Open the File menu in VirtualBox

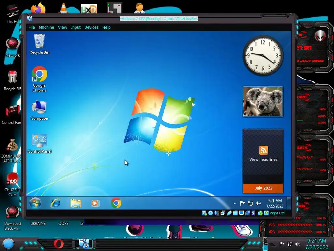(32, 27)
